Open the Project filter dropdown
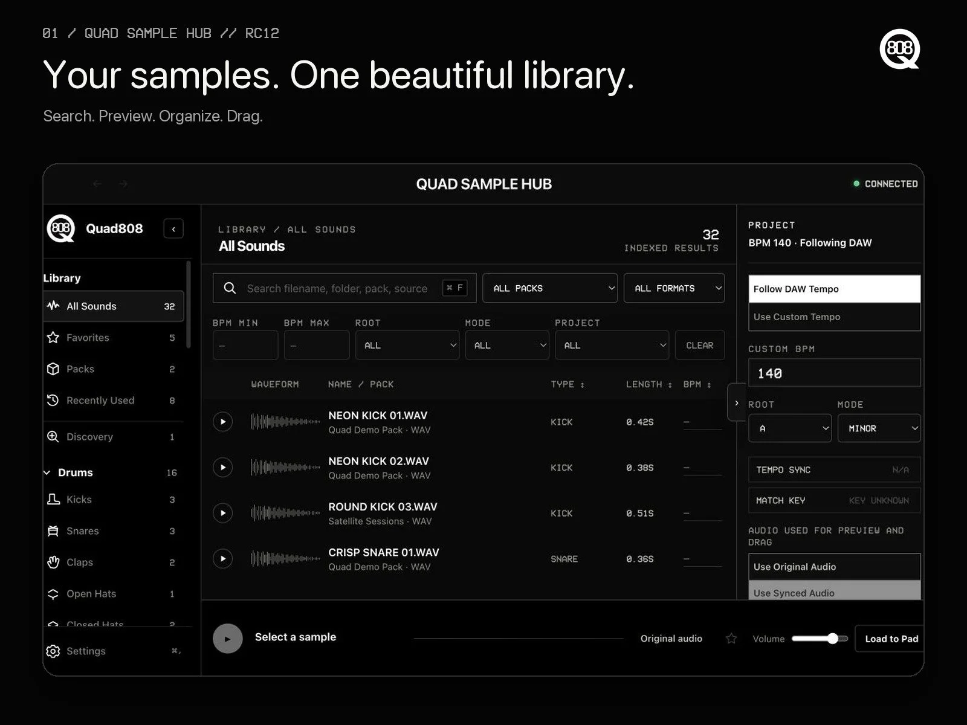Image resolution: width=967 pixels, height=725 pixels. pos(612,345)
